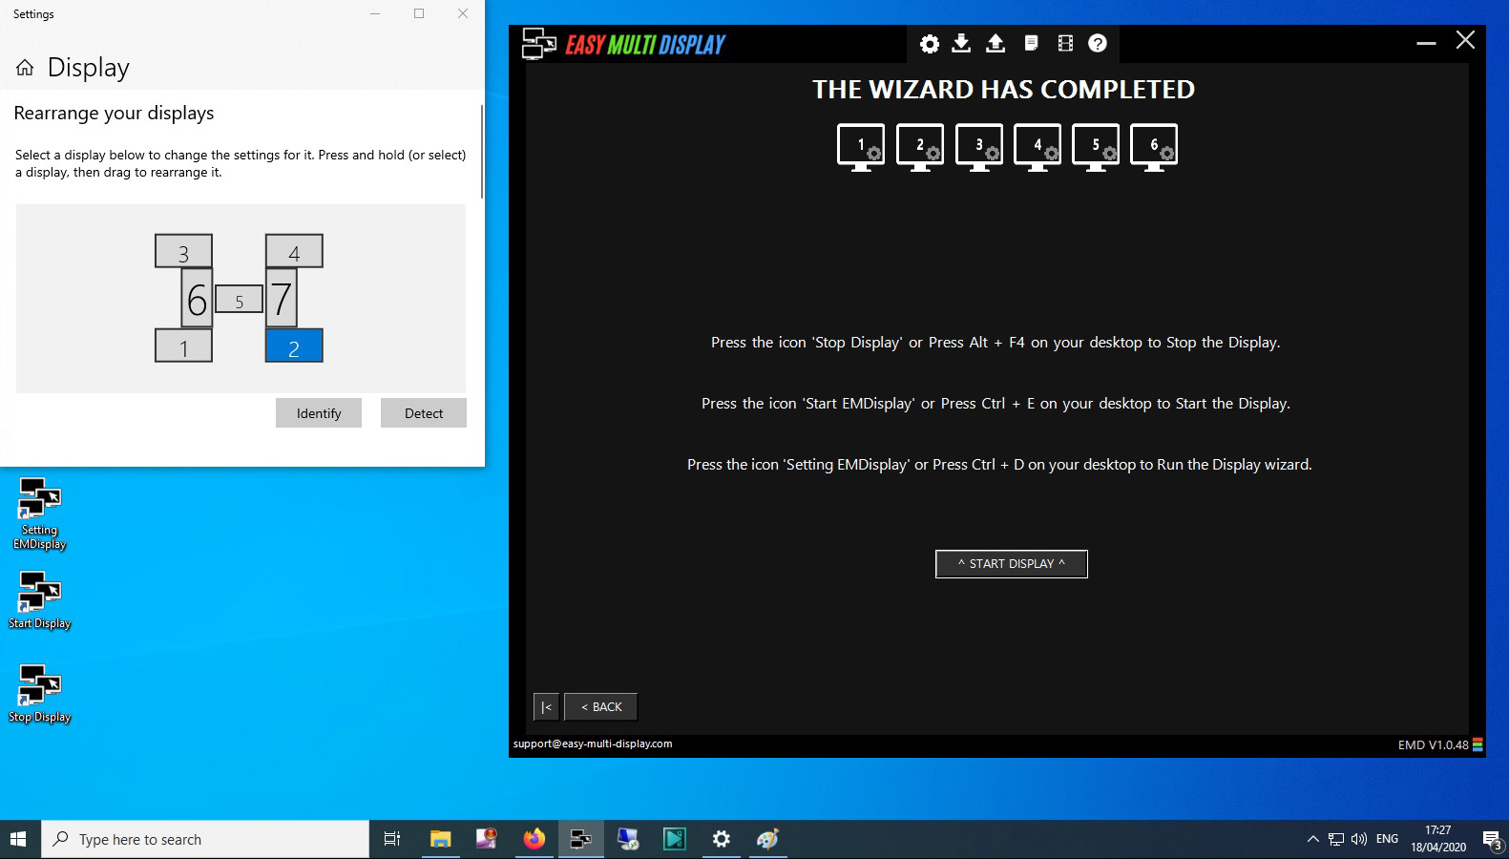The height and width of the screenshot is (859, 1509).
Task: Click support@easy-multi-display.com address
Action: pos(593,744)
